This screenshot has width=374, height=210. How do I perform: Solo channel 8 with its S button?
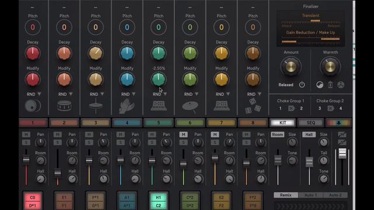tap(246, 142)
